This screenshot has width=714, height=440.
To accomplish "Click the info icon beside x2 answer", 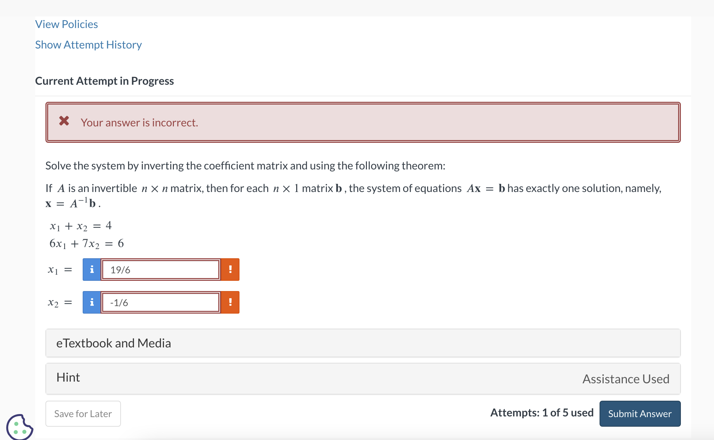I will [x=92, y=302].
